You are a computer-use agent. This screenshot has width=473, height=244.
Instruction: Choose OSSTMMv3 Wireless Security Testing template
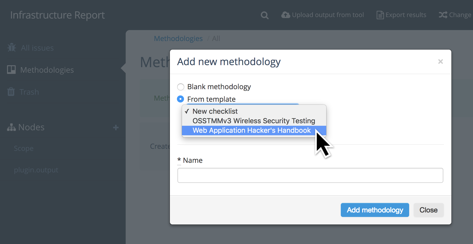pyautogui.click(x=254, y=121)
